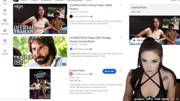Open the Bradley Cooper Comedy Movie trailer title
180x101 pixels.
(x=90, y=39)
